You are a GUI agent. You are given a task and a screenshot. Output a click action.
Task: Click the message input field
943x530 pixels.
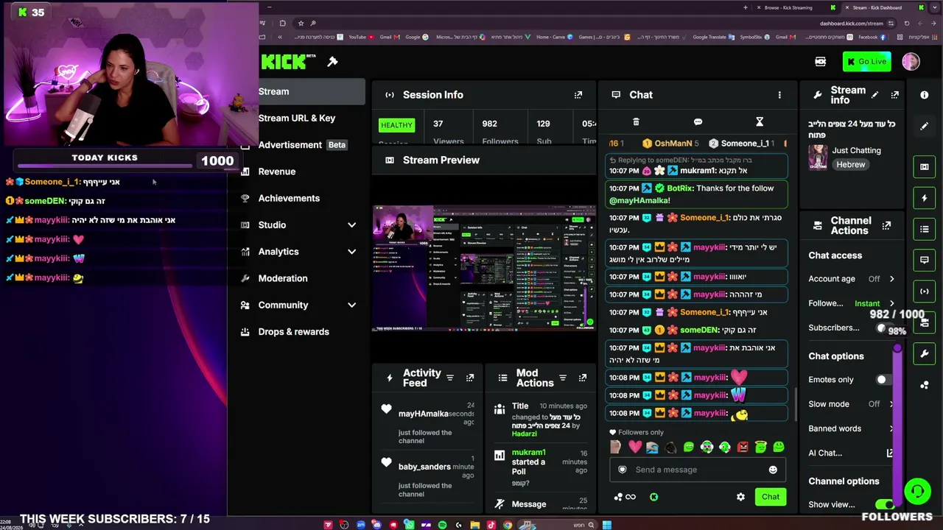point(697,470)
